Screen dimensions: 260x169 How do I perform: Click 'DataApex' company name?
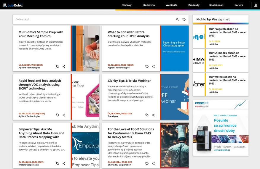(113, 116)
